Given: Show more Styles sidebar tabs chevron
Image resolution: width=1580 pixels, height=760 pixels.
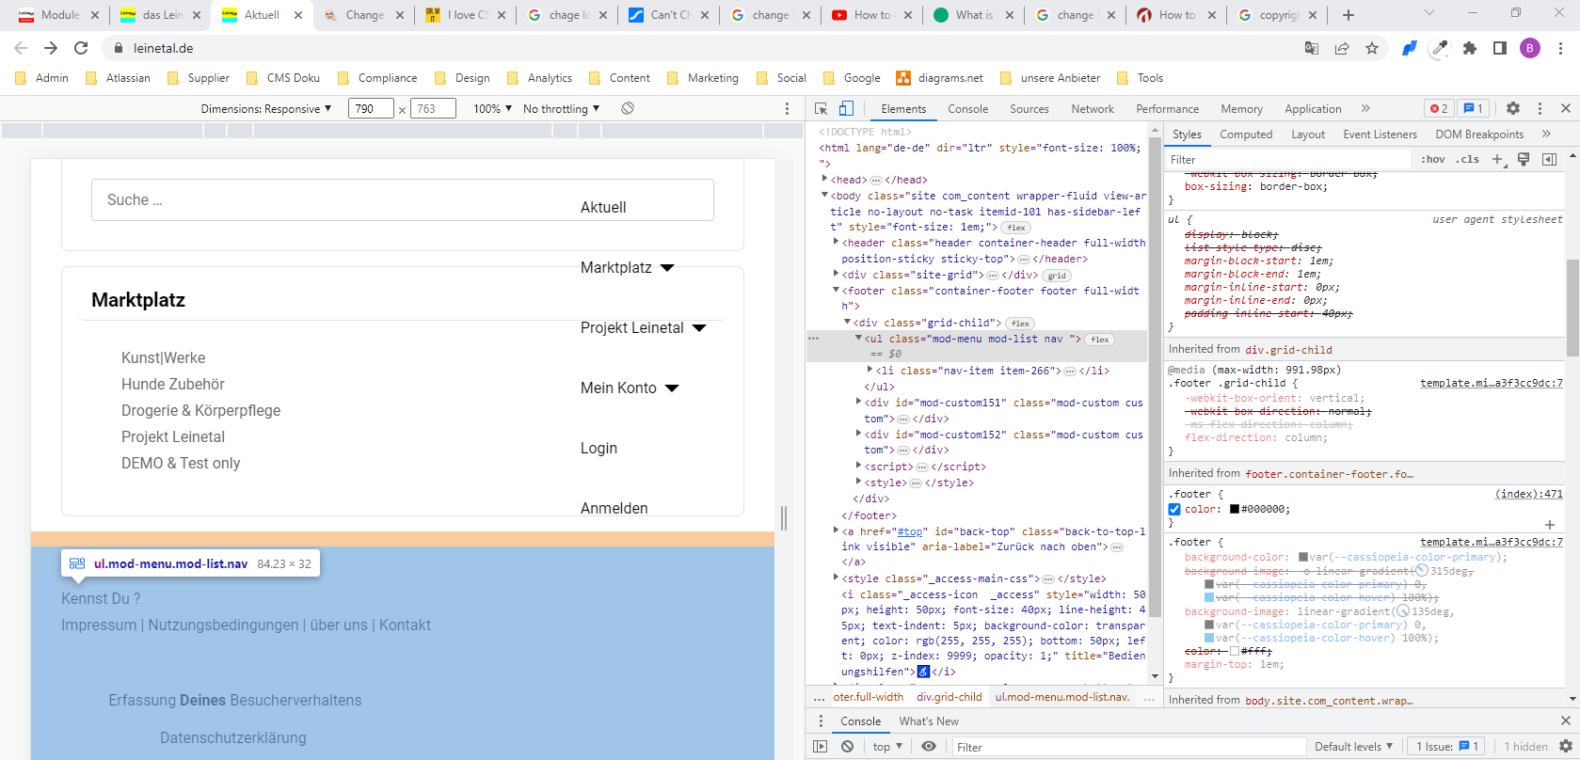Looking at the screenshot, I should pyautogui.click(x=1546, y=134).
